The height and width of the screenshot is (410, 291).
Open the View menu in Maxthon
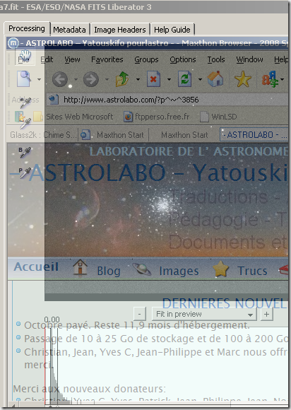tap(72, 59)
